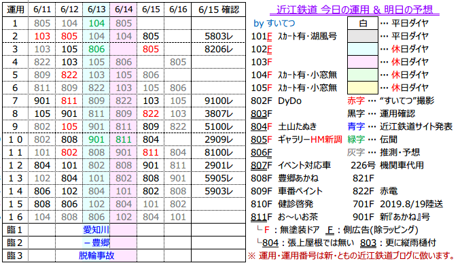
Task: Click the author name by すいてつ
Action: [274, 23]
